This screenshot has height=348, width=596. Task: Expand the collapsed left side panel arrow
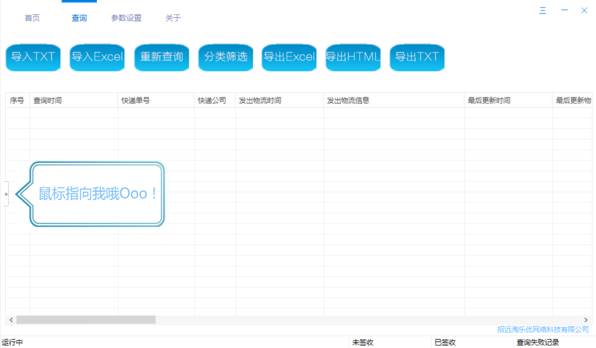coord(5,193)
